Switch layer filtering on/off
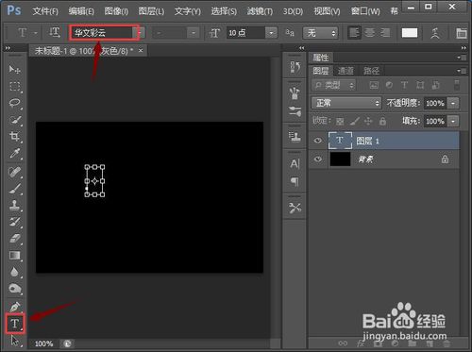 pos(457,85)
